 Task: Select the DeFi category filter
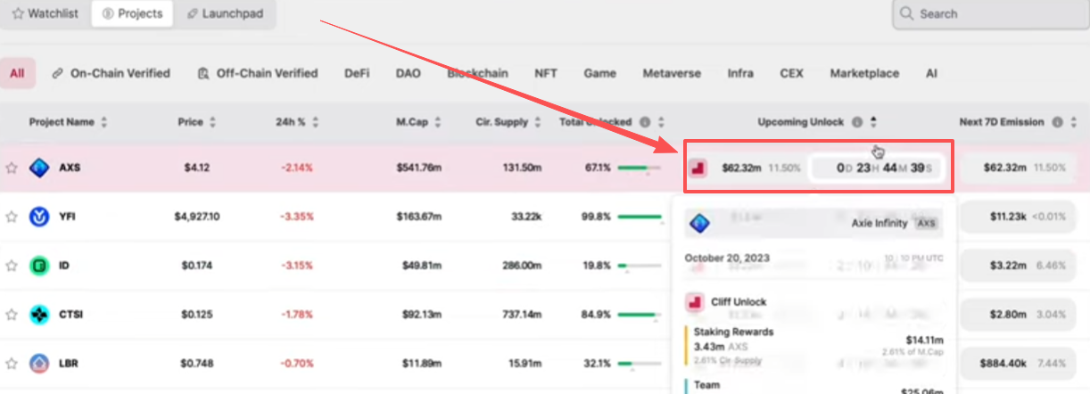coord(357,74)
